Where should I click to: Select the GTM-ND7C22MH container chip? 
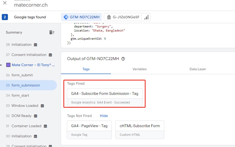pyautogui.click(x=81, y=17)
